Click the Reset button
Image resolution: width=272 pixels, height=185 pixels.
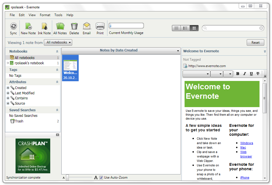pos(255,42)
